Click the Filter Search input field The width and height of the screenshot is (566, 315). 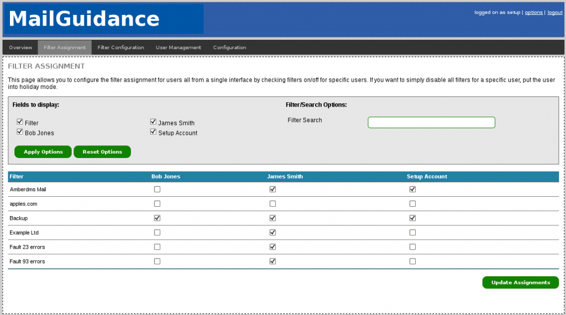(x=431, y=123)
